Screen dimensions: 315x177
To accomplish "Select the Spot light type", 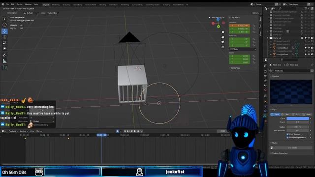I will click(296, 115).
